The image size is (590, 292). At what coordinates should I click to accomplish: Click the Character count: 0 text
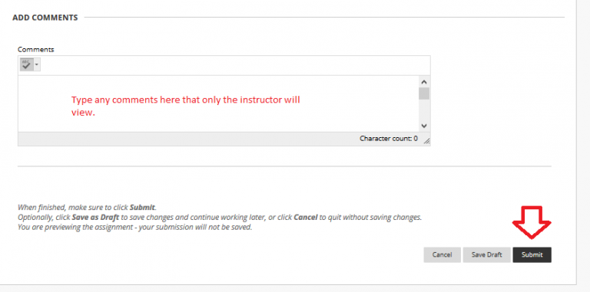tap(388, 139)
